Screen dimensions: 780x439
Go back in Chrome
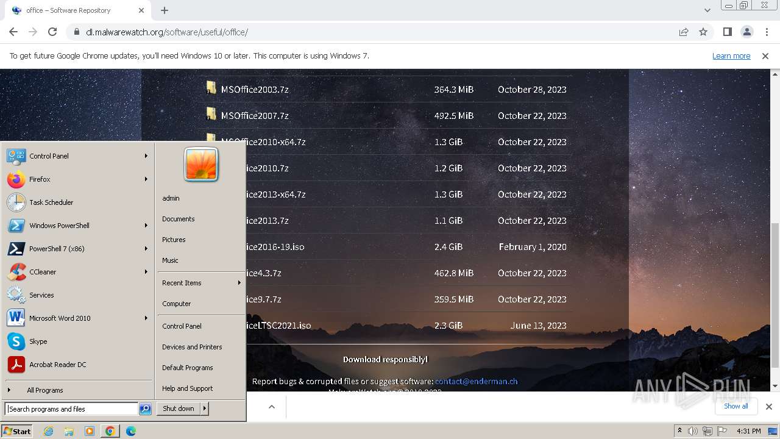13,32
